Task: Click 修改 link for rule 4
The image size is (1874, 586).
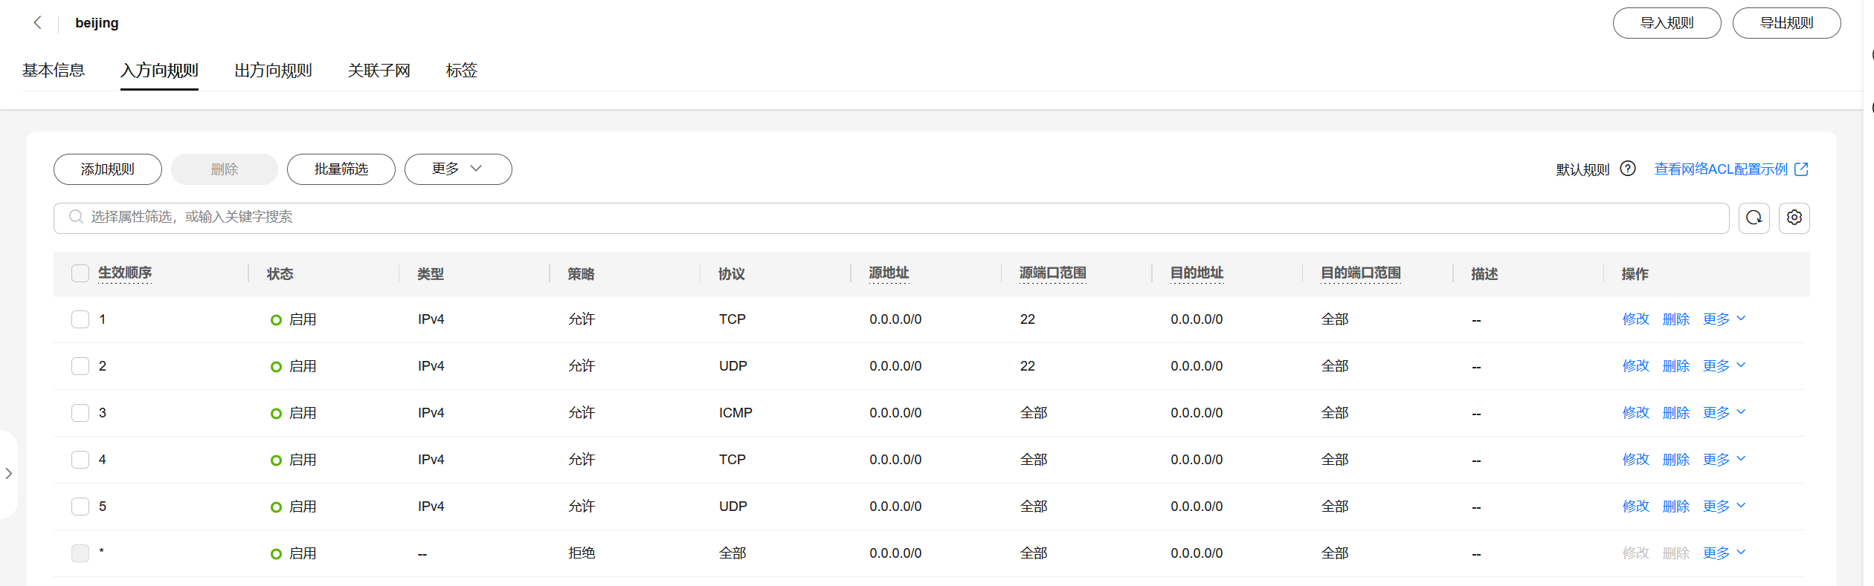Action: pos(1635,460)
